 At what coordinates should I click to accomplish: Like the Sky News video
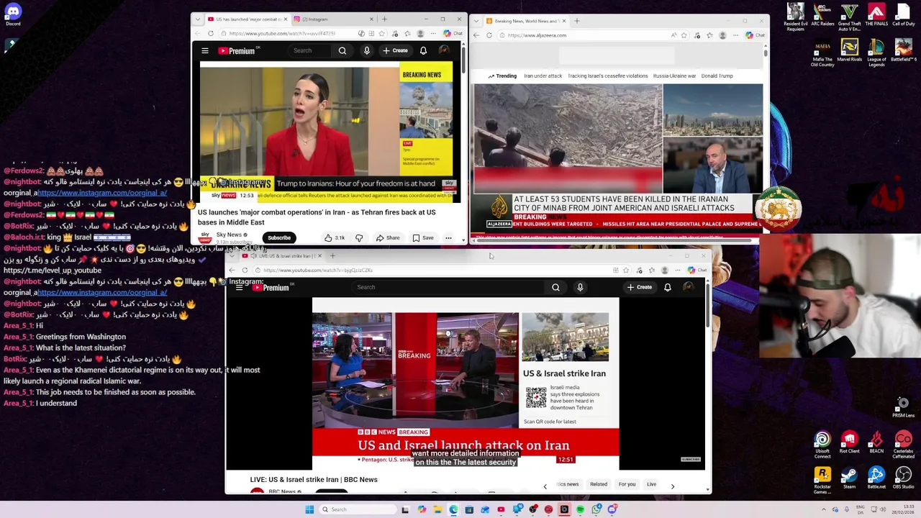[x=334, y=237]
